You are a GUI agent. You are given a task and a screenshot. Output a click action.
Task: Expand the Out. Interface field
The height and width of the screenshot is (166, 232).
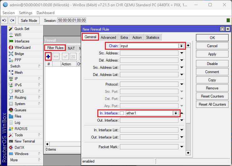pos(182,120)
